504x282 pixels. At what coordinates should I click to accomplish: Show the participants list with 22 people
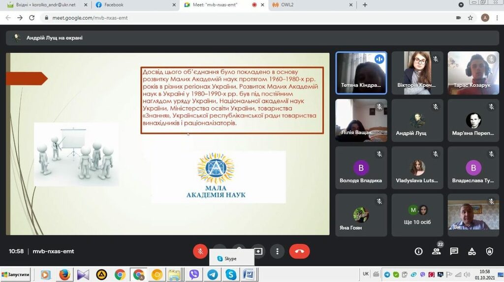click(436, 251)
